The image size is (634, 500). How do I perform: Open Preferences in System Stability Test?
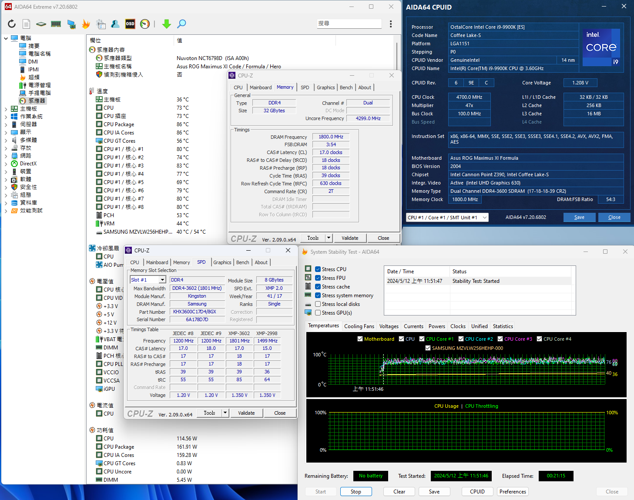513,492
